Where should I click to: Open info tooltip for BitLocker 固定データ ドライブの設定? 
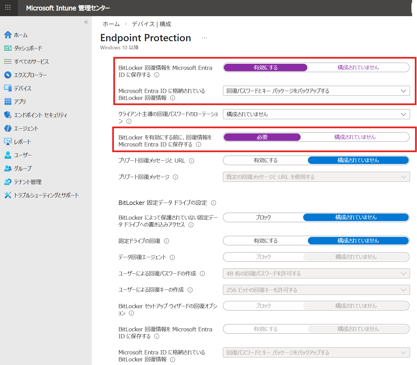pos(214,203)
